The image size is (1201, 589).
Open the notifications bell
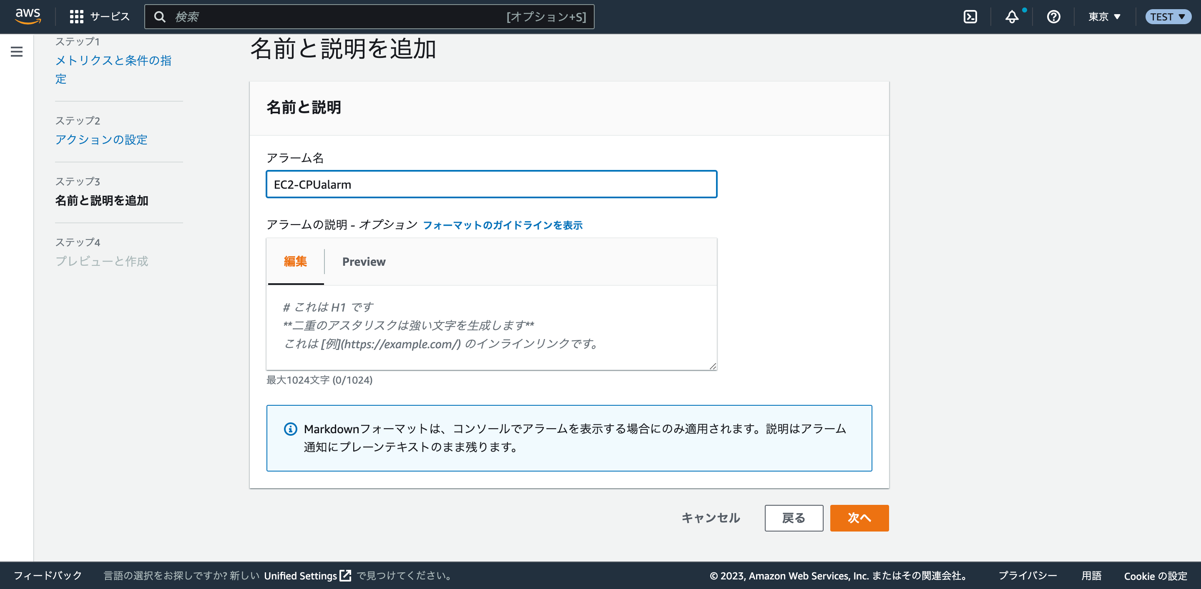click(x=1012, y=17)
